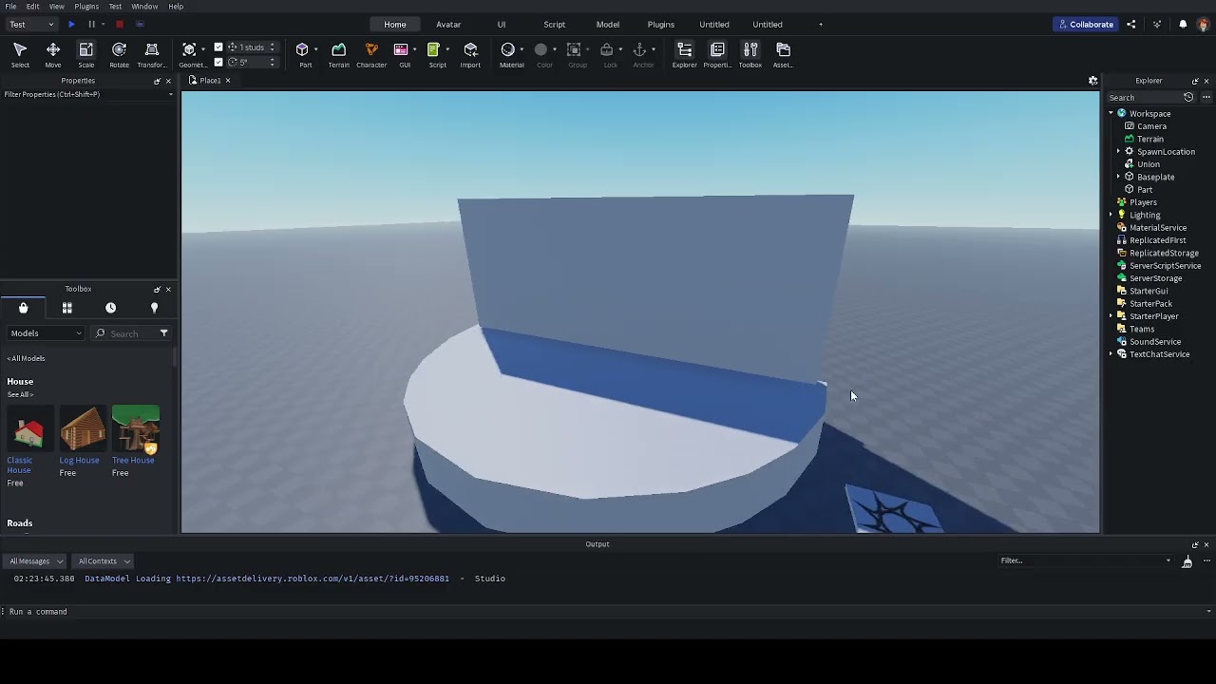Open the Toolbox Inventory tab

point(66,308)
